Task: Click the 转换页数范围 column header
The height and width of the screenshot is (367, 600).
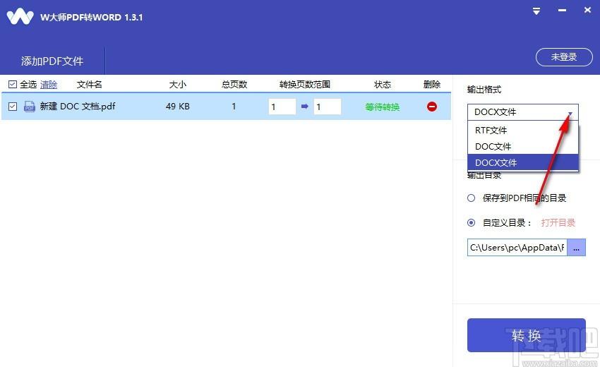Action: pos(305,84)
